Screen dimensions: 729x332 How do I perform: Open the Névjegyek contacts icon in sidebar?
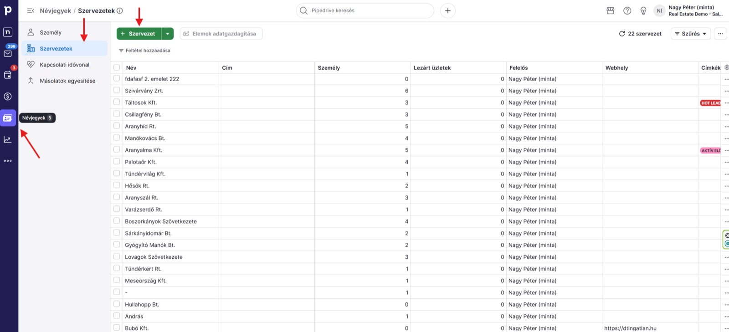click(x=8, y=118)
